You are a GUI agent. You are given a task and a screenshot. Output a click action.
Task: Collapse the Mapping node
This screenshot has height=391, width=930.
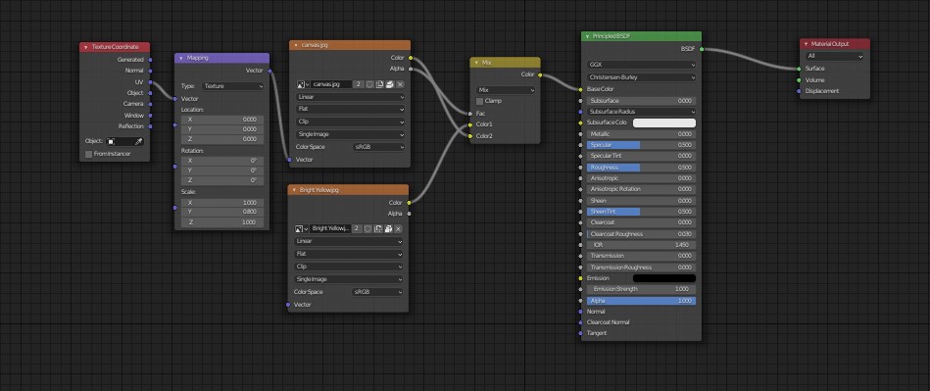pos(181,58)
